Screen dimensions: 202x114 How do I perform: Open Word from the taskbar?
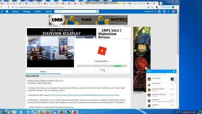click(34, 112)
